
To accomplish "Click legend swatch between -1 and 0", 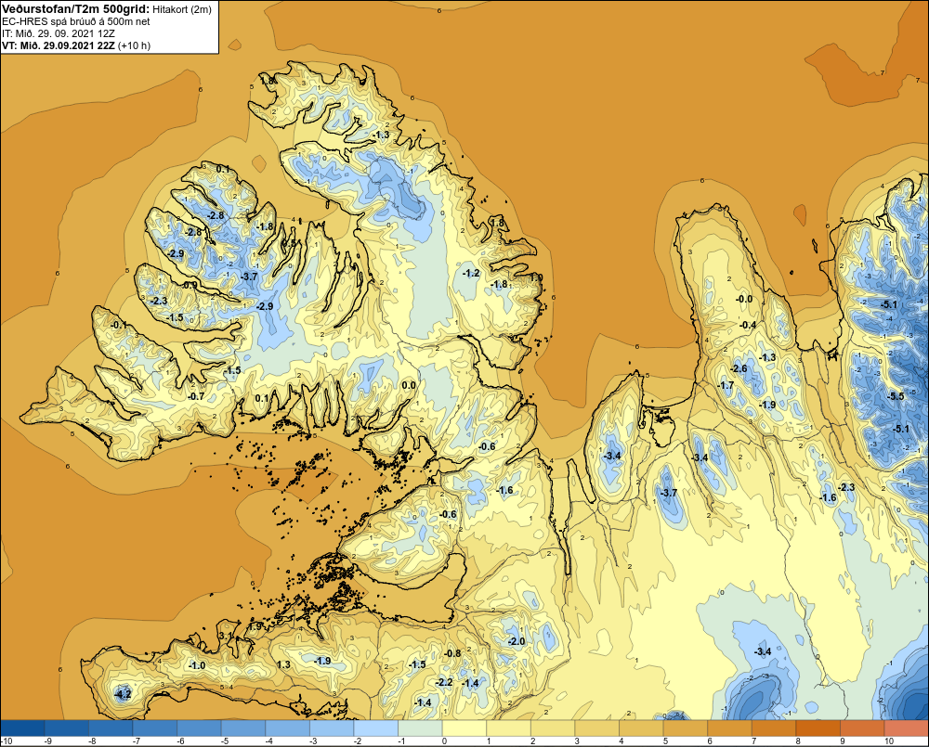I will click(420, 728).
